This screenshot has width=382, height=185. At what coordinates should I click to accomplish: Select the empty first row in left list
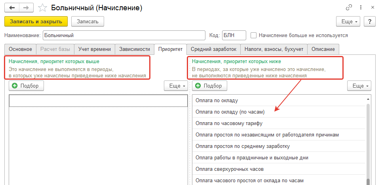tap(99, 101)
